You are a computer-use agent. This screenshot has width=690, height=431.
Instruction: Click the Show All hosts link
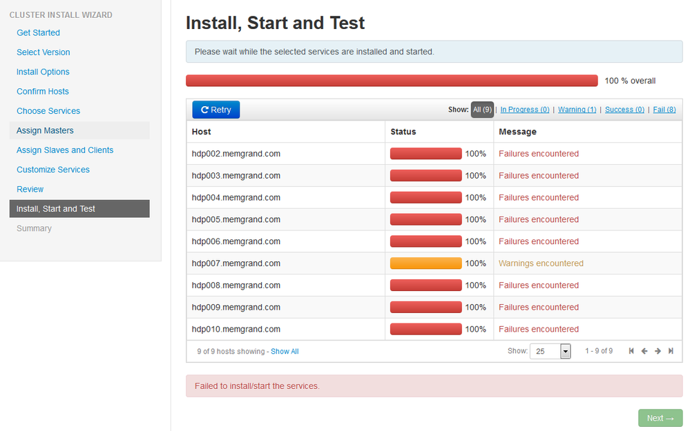pos(285,352)
